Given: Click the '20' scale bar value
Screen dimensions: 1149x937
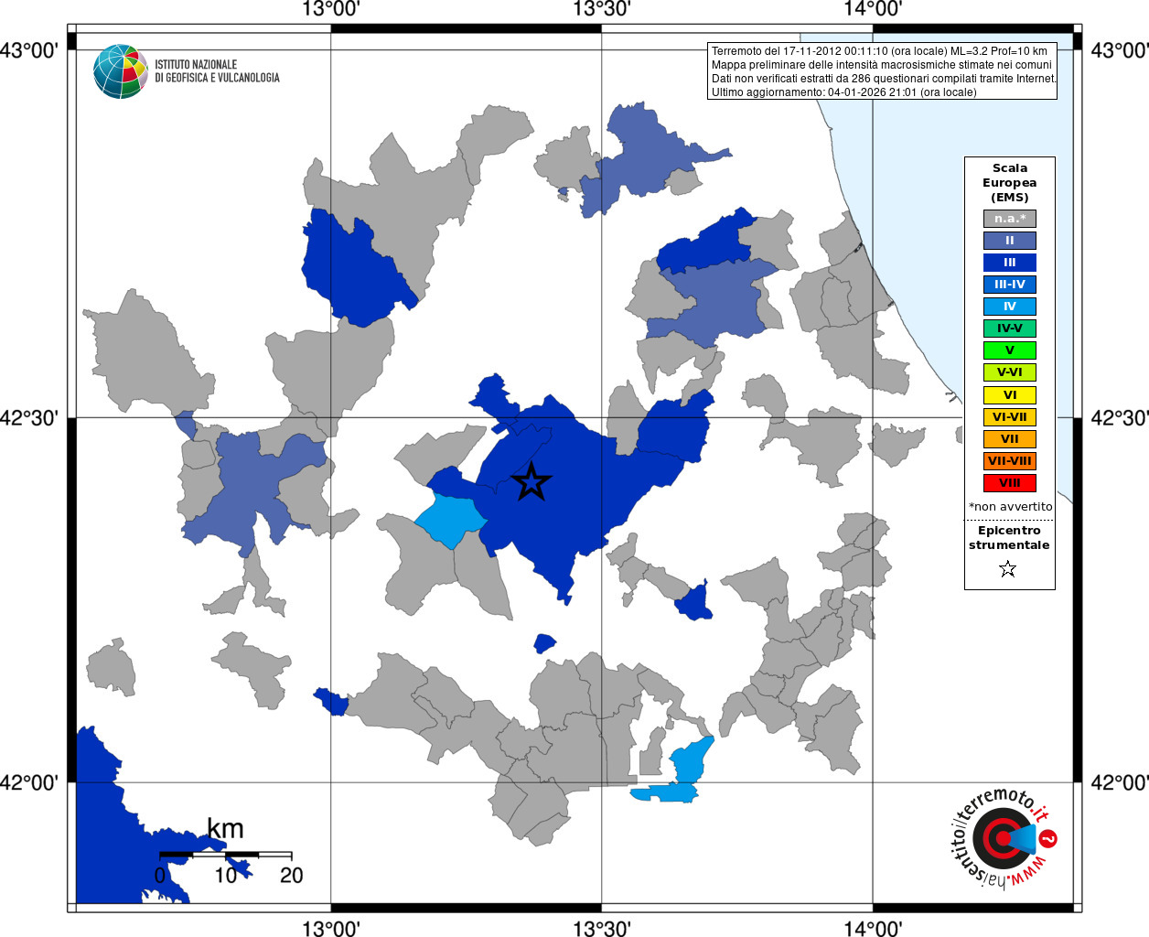Looking at the screenshot, I should click(x=291, y=876).
